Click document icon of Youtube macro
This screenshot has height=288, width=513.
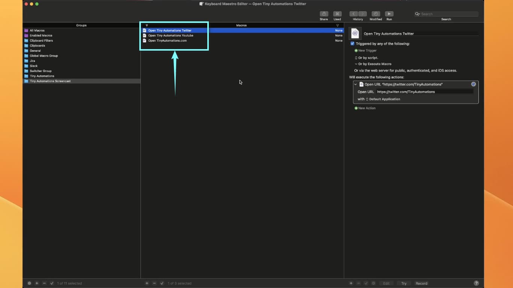(145, 36)
